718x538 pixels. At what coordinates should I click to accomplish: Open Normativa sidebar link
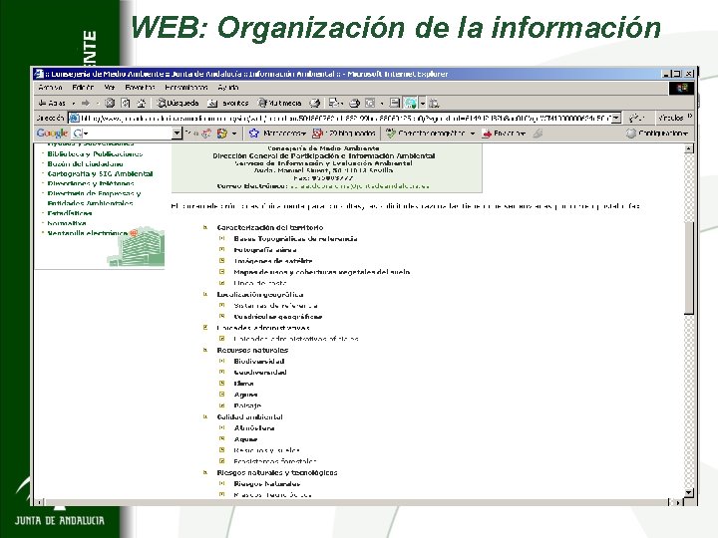pos(67,223)
